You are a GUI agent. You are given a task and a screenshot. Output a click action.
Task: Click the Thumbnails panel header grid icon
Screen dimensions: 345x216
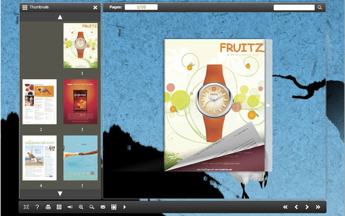25,8
